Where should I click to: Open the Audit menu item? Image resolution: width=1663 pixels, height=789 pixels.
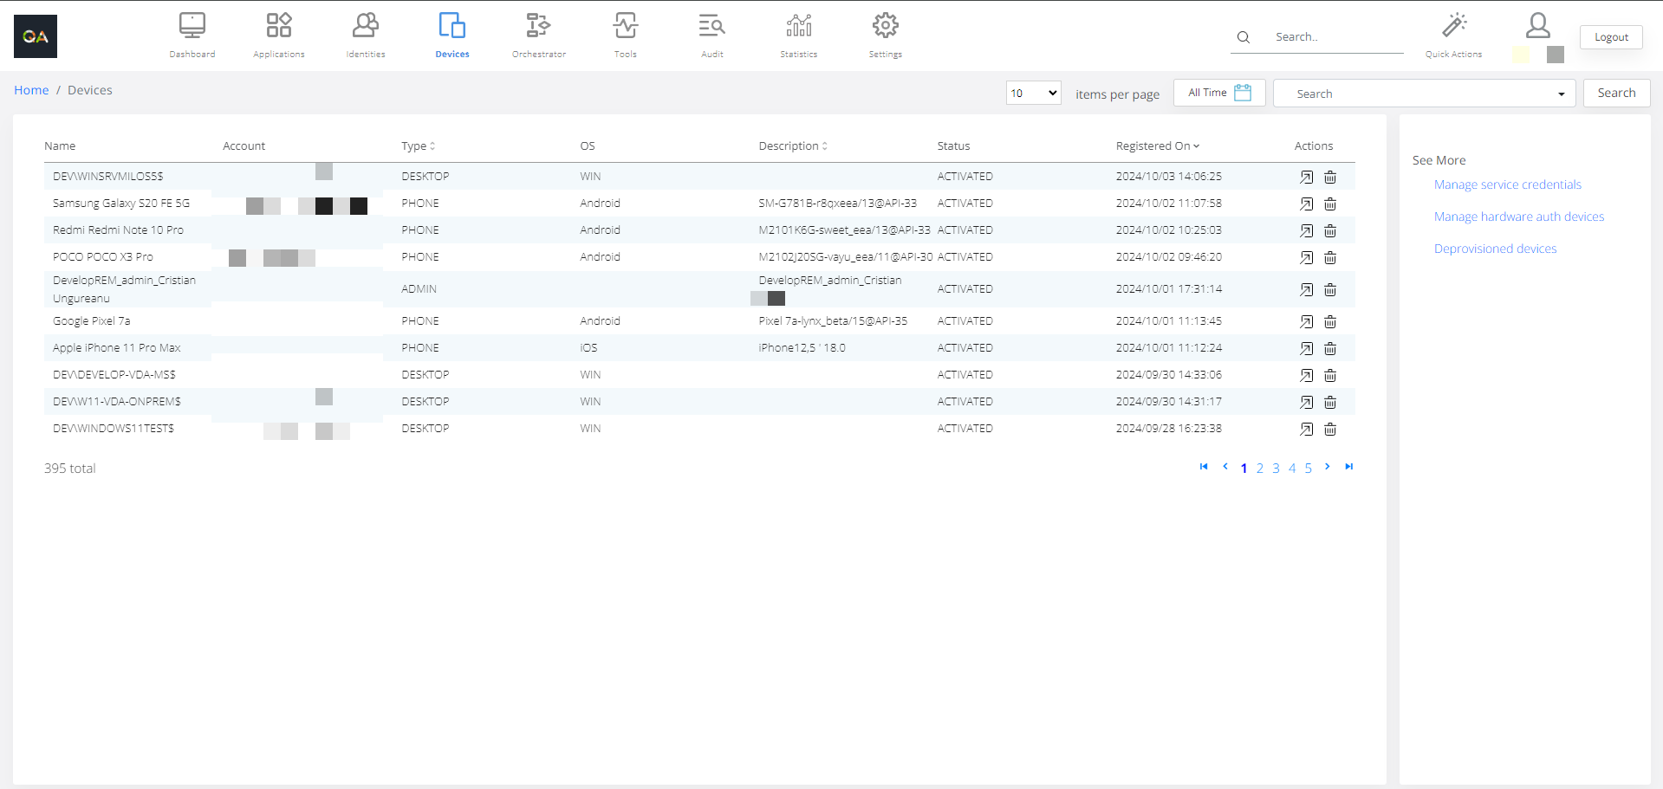pyautogui.click(x=711, y=35)
